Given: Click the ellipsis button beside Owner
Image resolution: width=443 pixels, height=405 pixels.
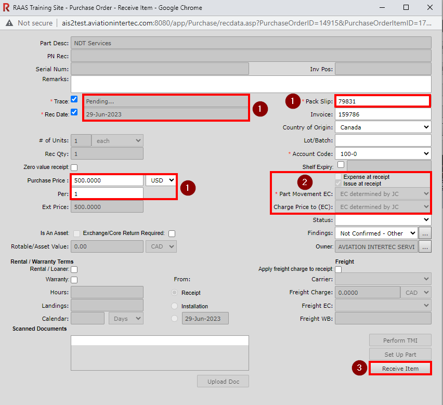Looking at the screenshot, I should coord(425,247).
